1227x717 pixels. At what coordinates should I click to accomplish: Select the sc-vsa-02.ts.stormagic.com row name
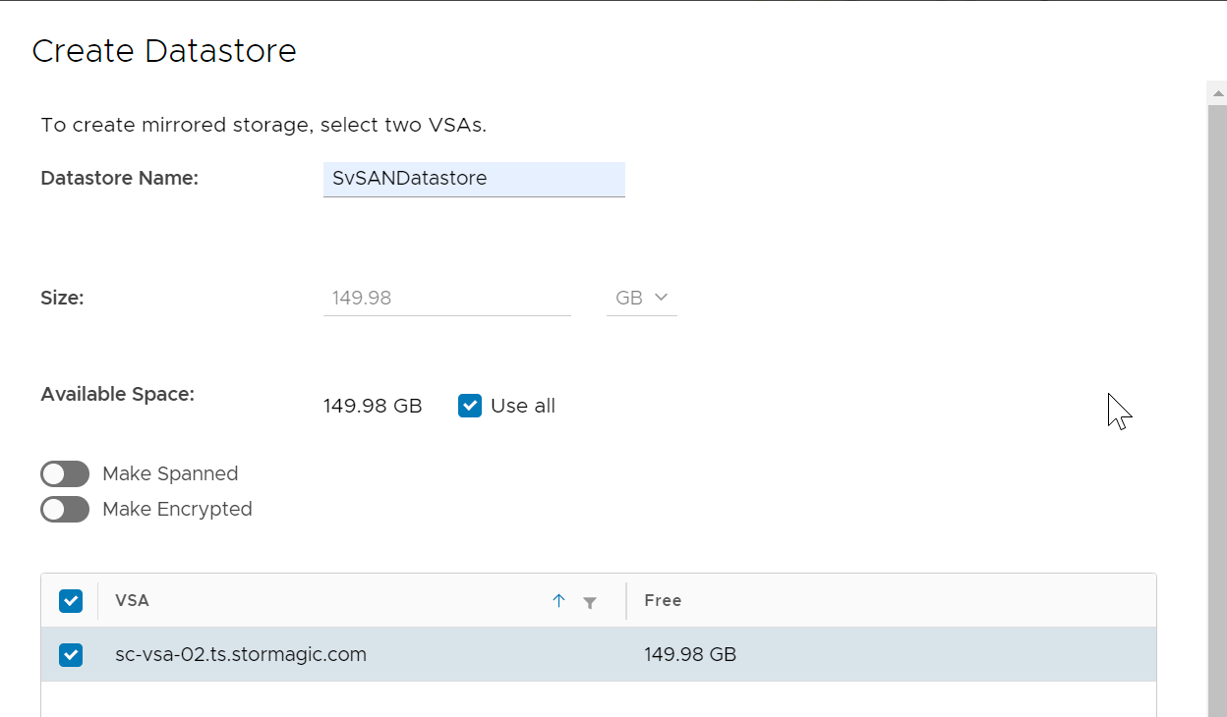241,654
